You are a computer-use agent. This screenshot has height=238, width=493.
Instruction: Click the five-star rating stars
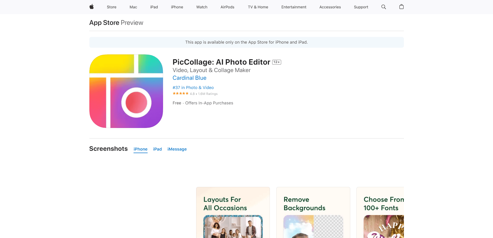tap(181, 94)
